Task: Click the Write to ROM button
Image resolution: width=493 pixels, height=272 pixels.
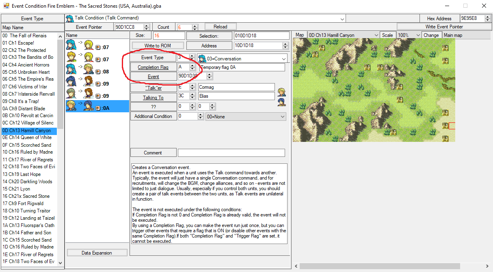Action: tap(157, 46)
